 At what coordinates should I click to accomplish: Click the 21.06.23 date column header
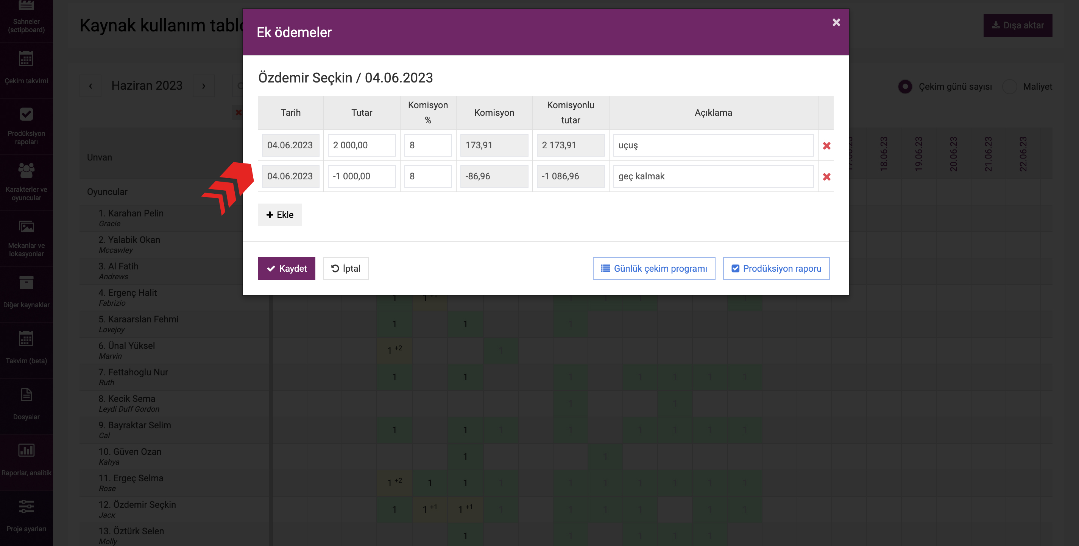(x=988, y=154)
